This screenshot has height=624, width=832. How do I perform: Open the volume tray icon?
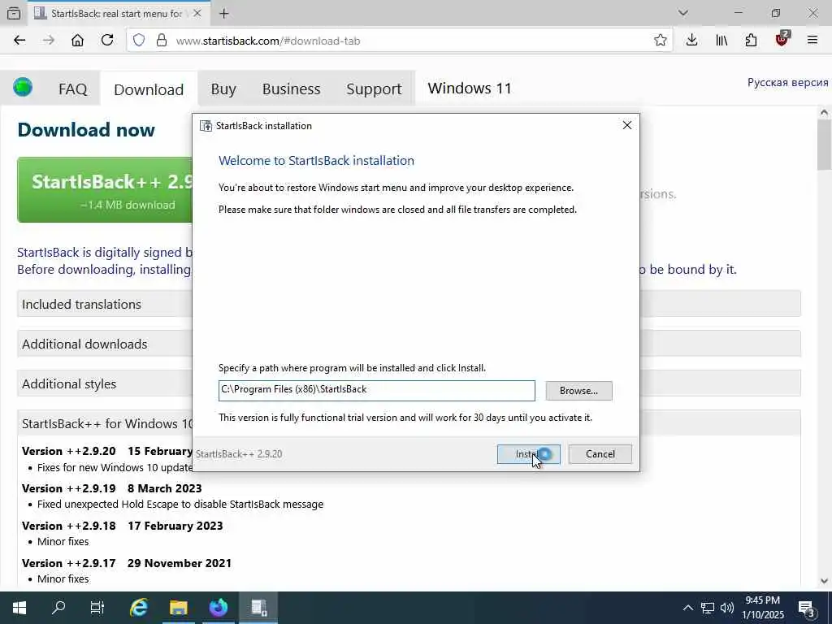point(727,608)
